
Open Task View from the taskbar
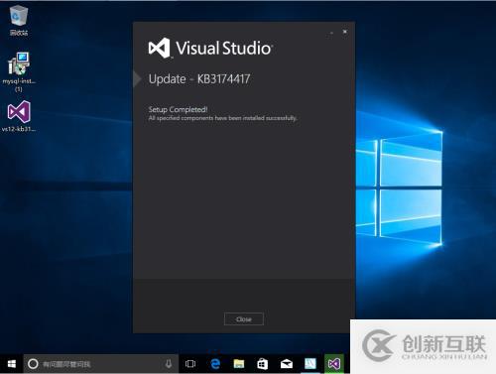pyautogui.click(x=190, y=364)
